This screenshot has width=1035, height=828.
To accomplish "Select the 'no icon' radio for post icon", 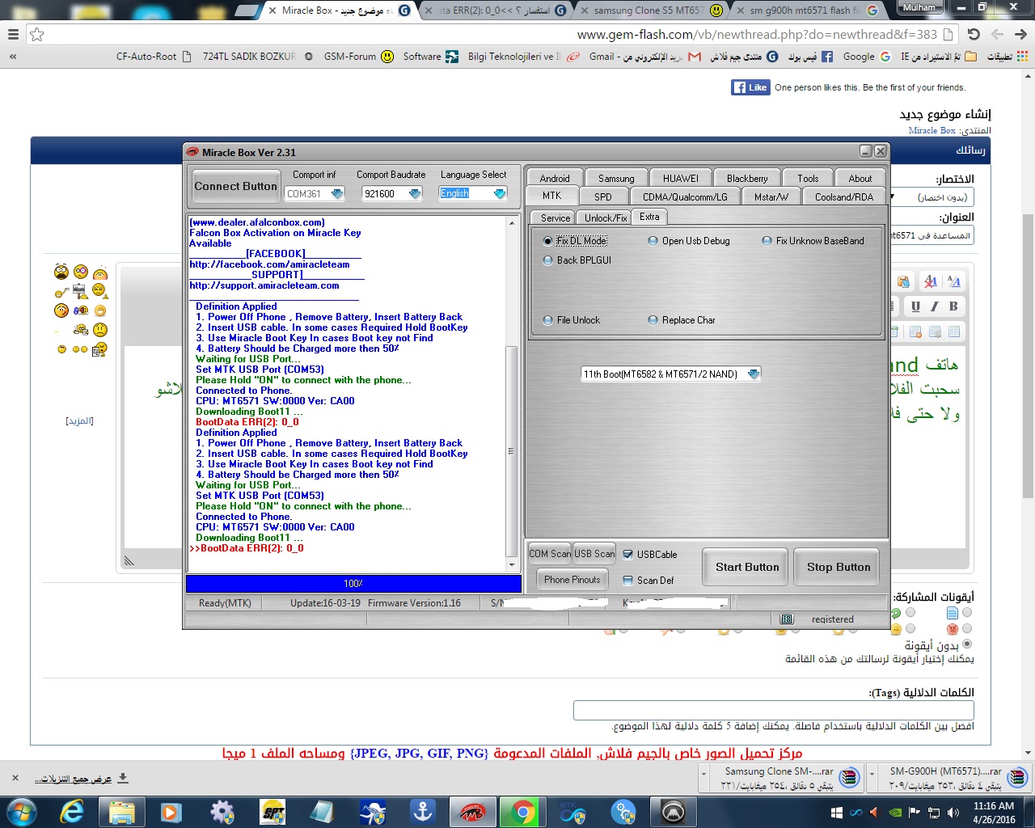I will coord(967,644).
